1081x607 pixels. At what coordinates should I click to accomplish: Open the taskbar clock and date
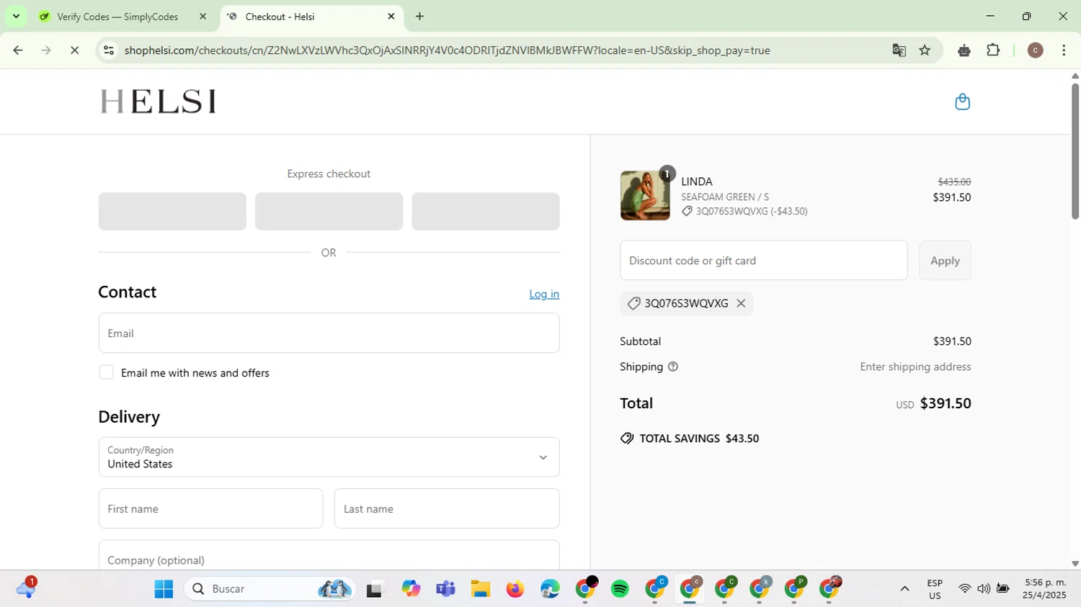(x=1045, y=589)
